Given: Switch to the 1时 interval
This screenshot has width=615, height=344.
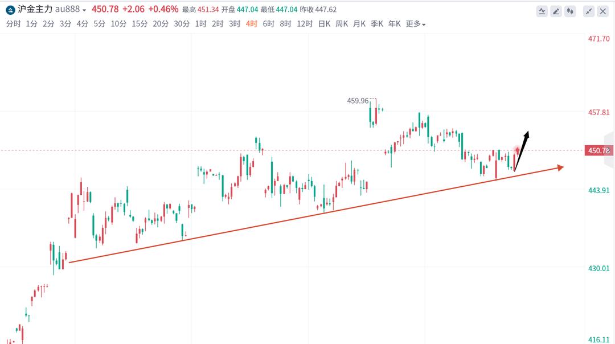Looking at the screenshot, I should pos(200,24).
